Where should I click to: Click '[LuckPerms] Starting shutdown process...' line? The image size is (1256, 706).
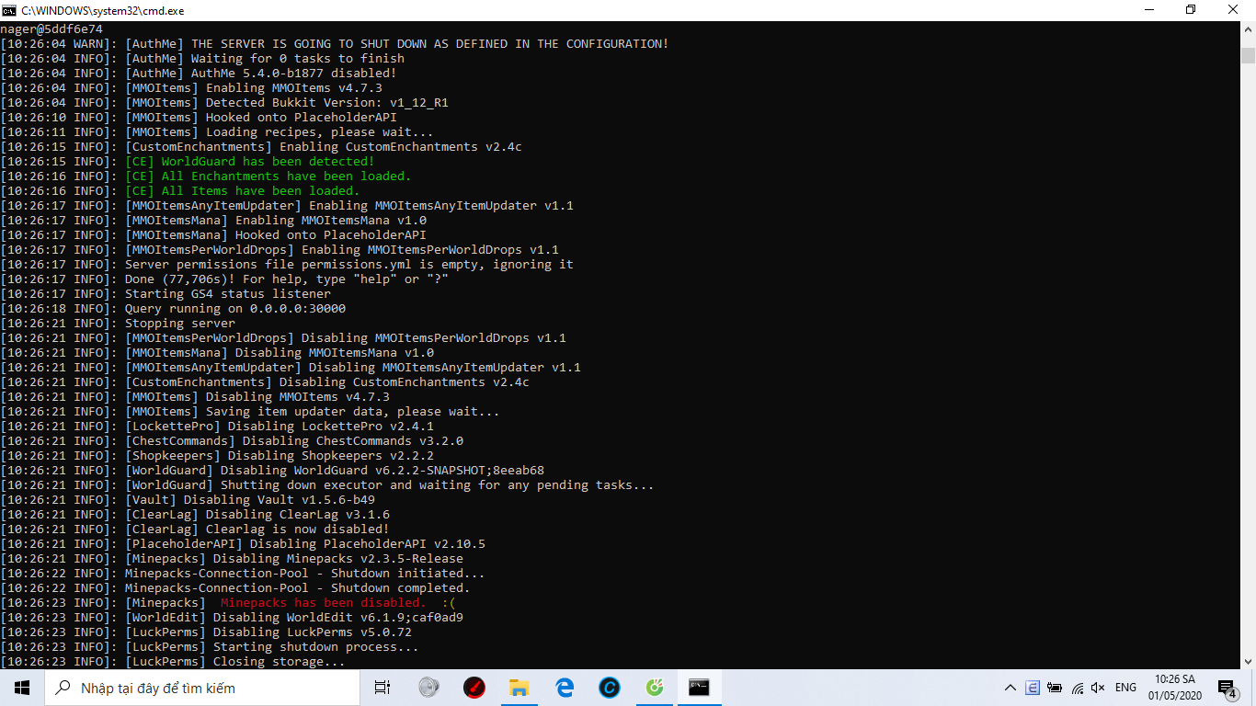[210, 647]
